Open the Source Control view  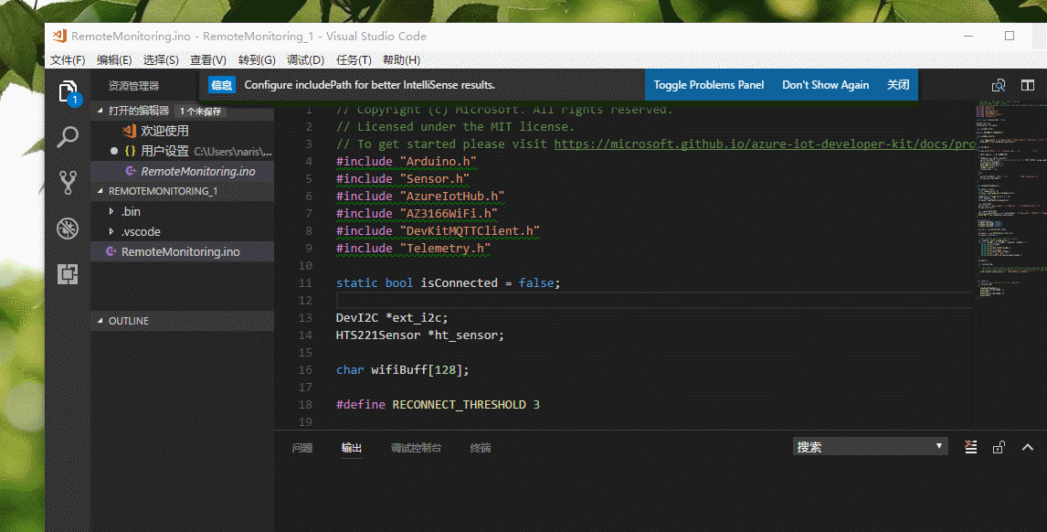pyautogui.click(x=67, y=182)
